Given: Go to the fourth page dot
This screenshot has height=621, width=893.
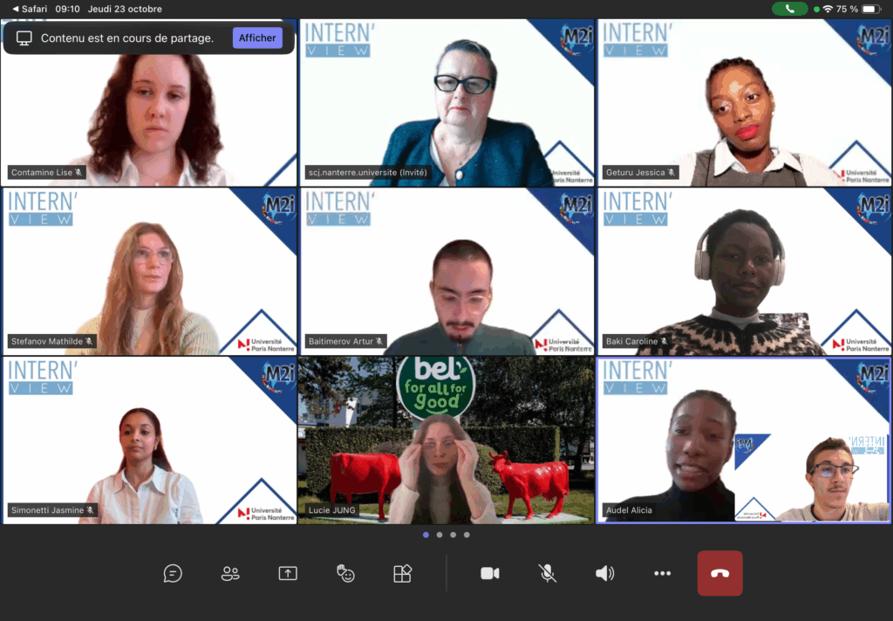Looking at the screenshot, I should pos(467,535).
